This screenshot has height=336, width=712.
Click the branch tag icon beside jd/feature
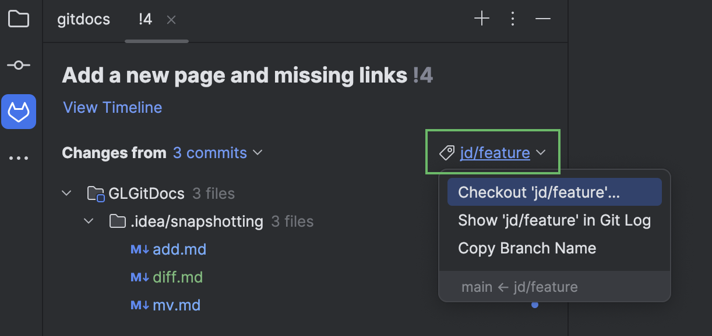click(447, 152)
